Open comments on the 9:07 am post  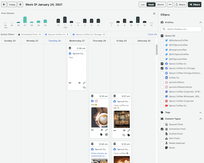[x=124, y=135]
